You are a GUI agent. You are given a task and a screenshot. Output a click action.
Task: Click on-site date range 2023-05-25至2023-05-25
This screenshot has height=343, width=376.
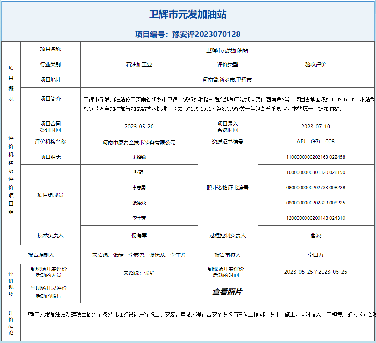click(316, 272)
